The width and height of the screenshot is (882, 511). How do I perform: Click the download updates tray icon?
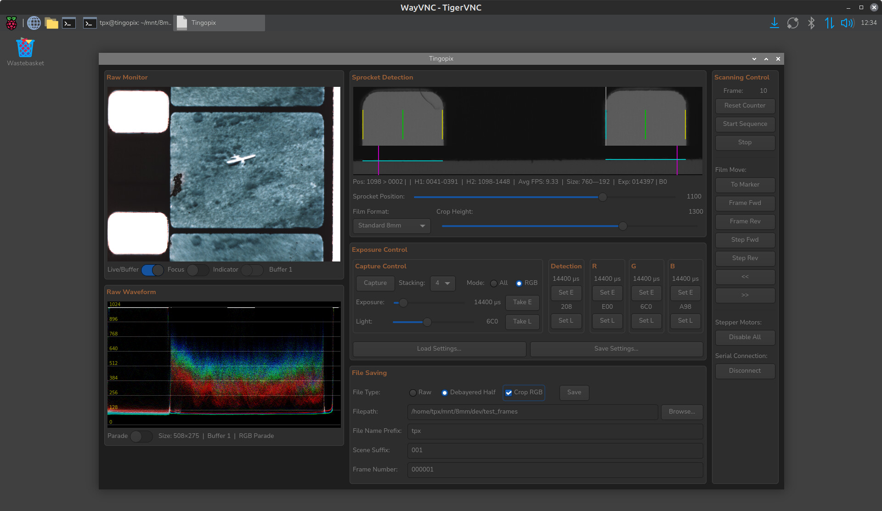tap(774, 23)
